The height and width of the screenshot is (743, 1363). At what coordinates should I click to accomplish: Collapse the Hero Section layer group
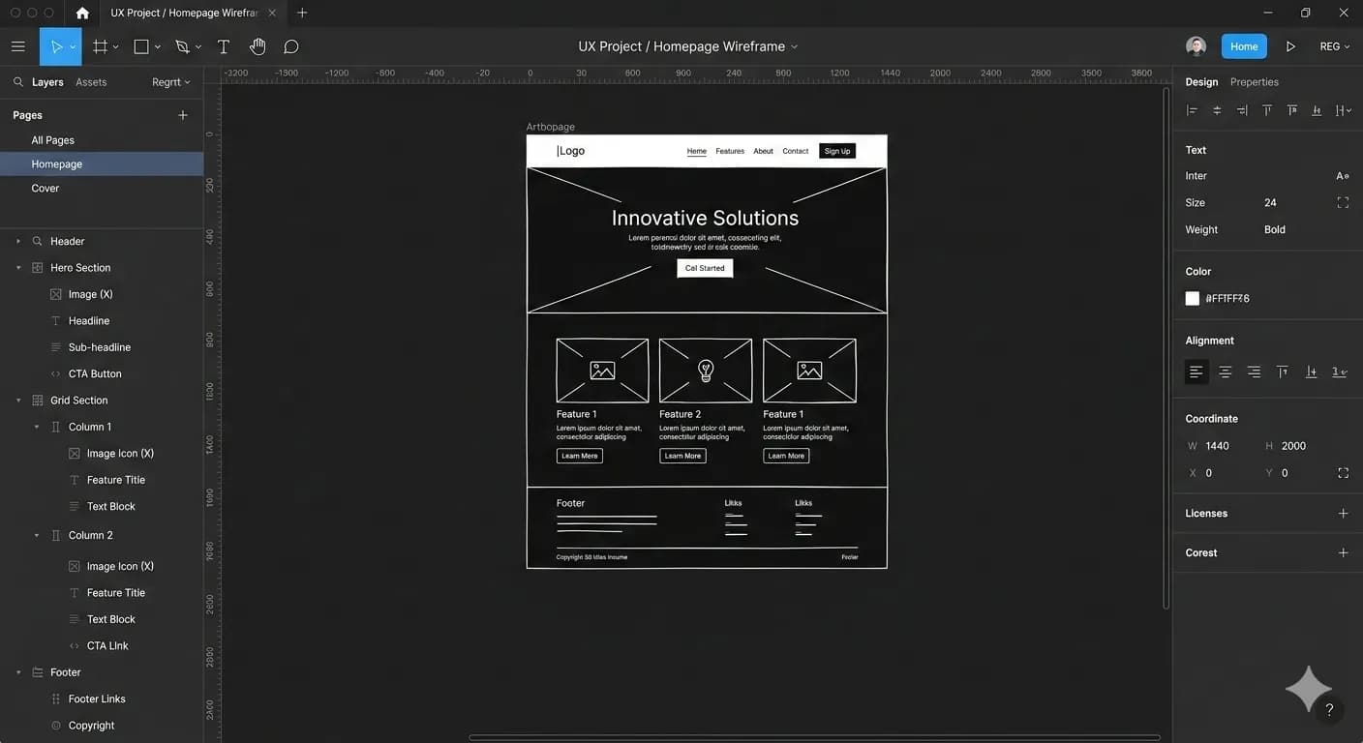pos(17,267)
